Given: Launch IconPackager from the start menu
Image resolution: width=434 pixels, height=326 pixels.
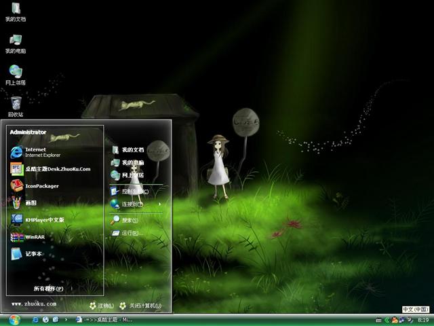Looking at the screenshot, I should coord(41,185).
